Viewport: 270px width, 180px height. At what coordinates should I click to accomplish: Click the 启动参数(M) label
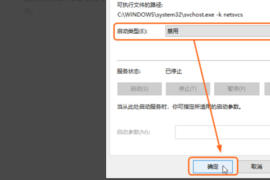click(133, 132)
